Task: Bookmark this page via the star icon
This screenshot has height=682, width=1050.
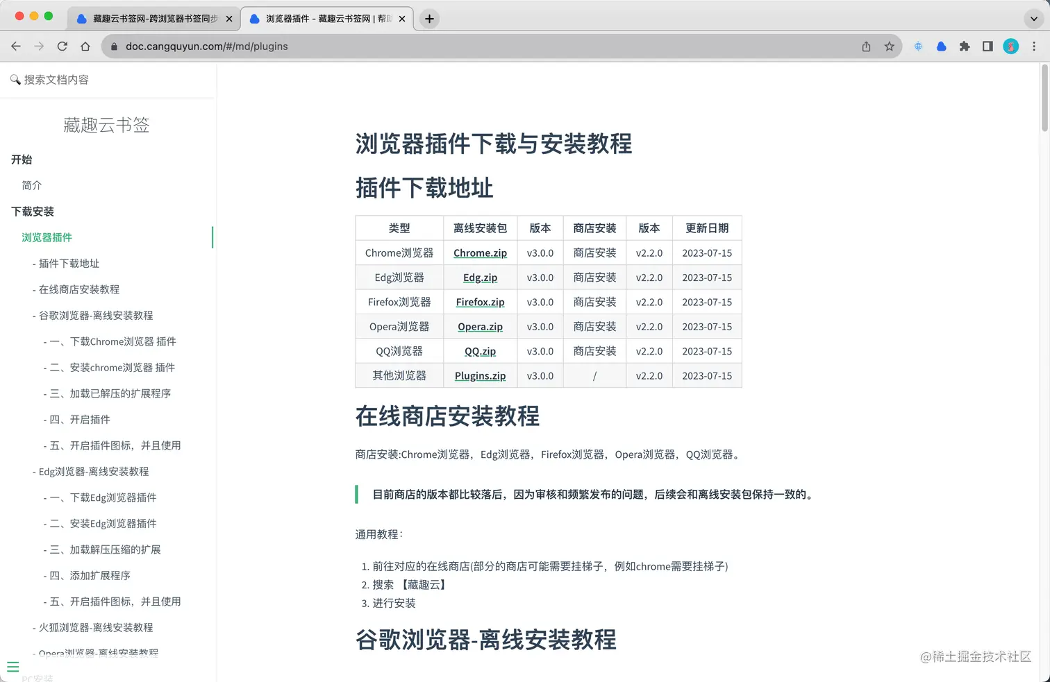Action: (889, 46)
